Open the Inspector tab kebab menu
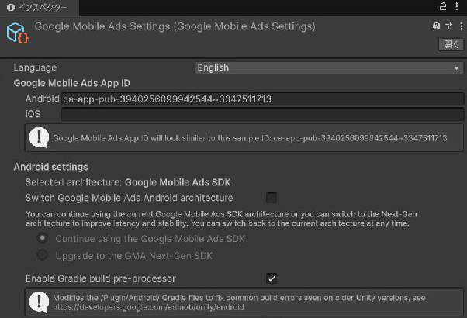Viewport: 467px width, 318px height. click(x=457, y=6)
